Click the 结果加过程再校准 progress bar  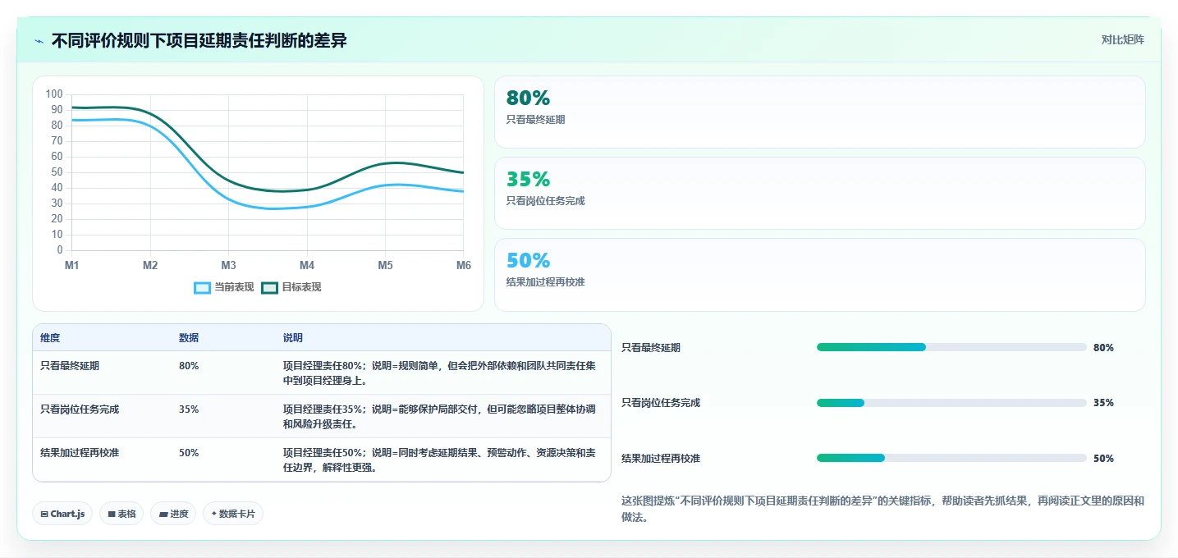(x=951, y=458)
